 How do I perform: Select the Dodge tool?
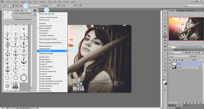[165, 56]
